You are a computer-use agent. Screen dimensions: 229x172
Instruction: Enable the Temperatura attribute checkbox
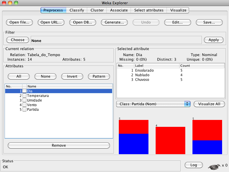click(24, 95)
